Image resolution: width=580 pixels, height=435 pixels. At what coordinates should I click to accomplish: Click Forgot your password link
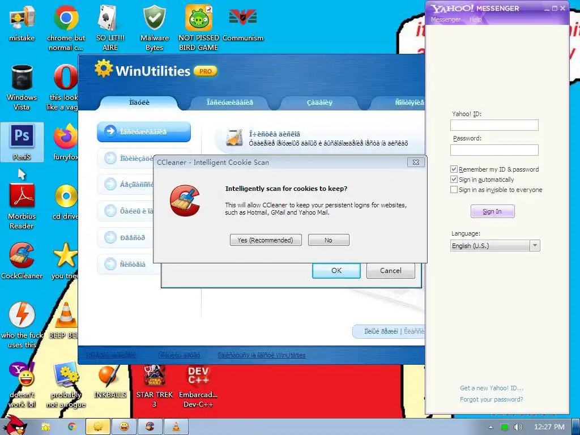(x=491, y=399)
